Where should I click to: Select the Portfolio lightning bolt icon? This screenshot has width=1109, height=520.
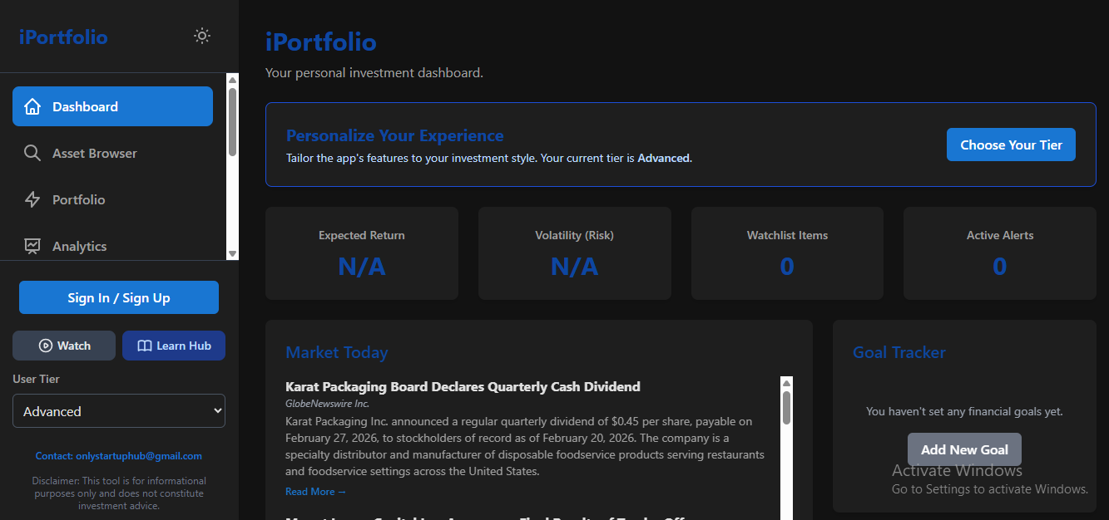32,199
